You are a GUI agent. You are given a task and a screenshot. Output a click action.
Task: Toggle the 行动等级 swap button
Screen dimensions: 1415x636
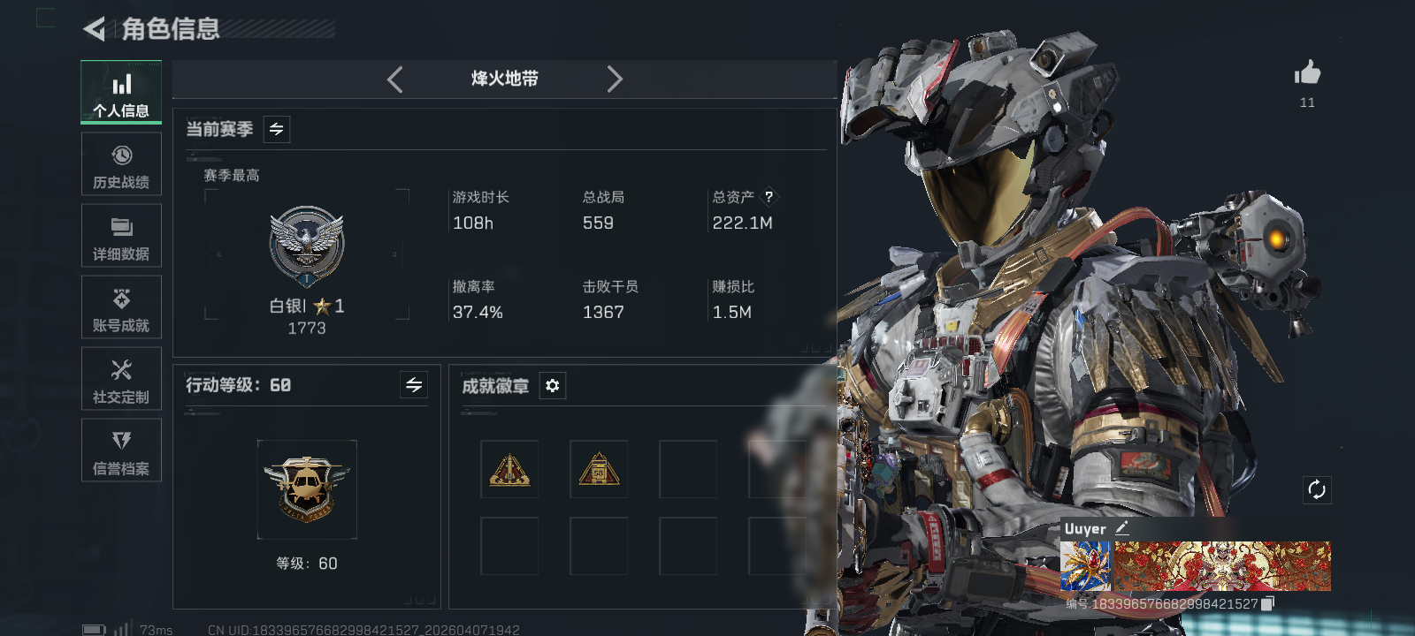pos(414,384)
